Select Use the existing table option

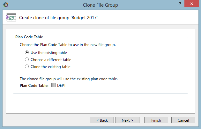click(27, 53)
